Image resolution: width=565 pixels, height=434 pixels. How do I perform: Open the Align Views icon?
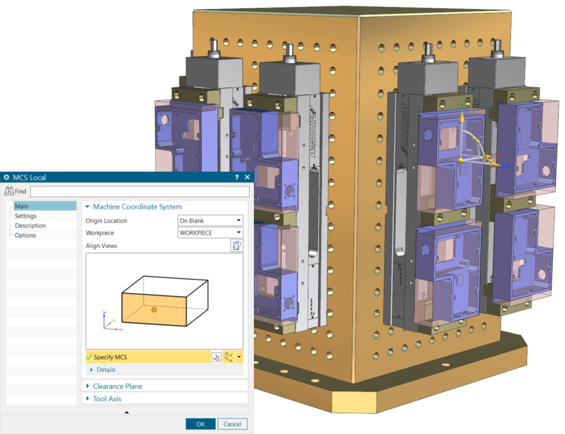237,245
